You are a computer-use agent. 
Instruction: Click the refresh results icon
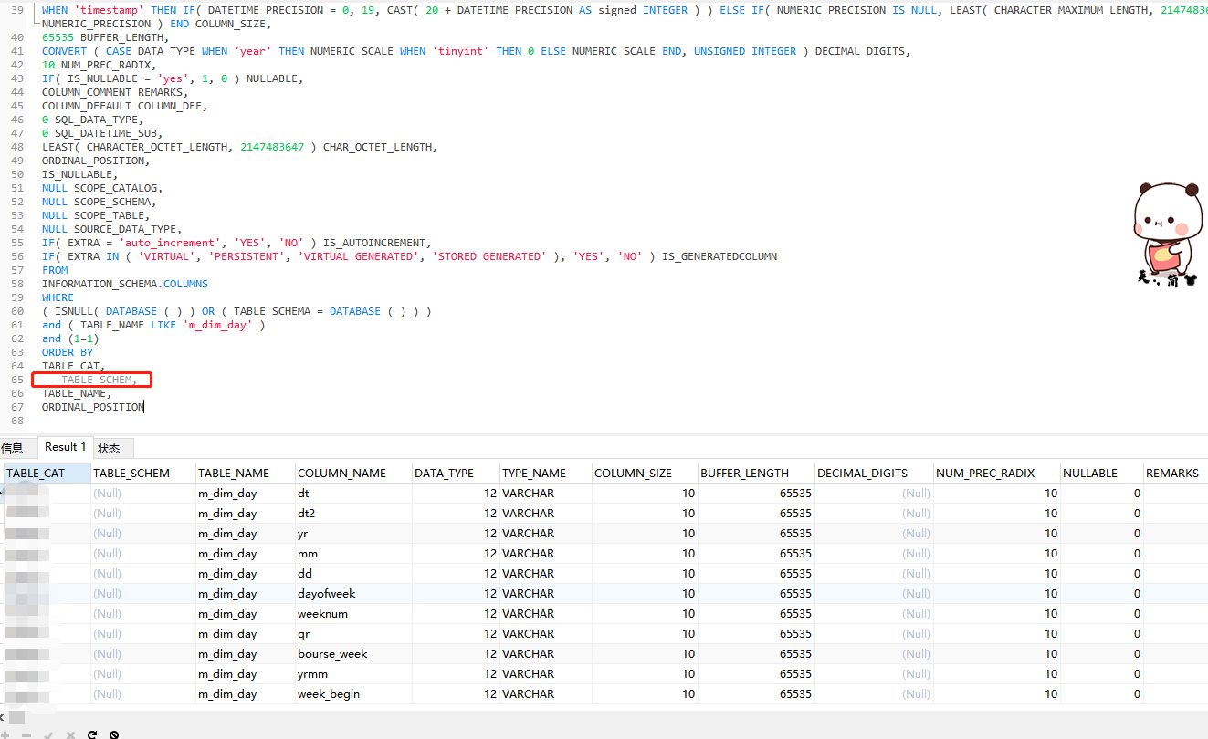[x=92, y=734]
